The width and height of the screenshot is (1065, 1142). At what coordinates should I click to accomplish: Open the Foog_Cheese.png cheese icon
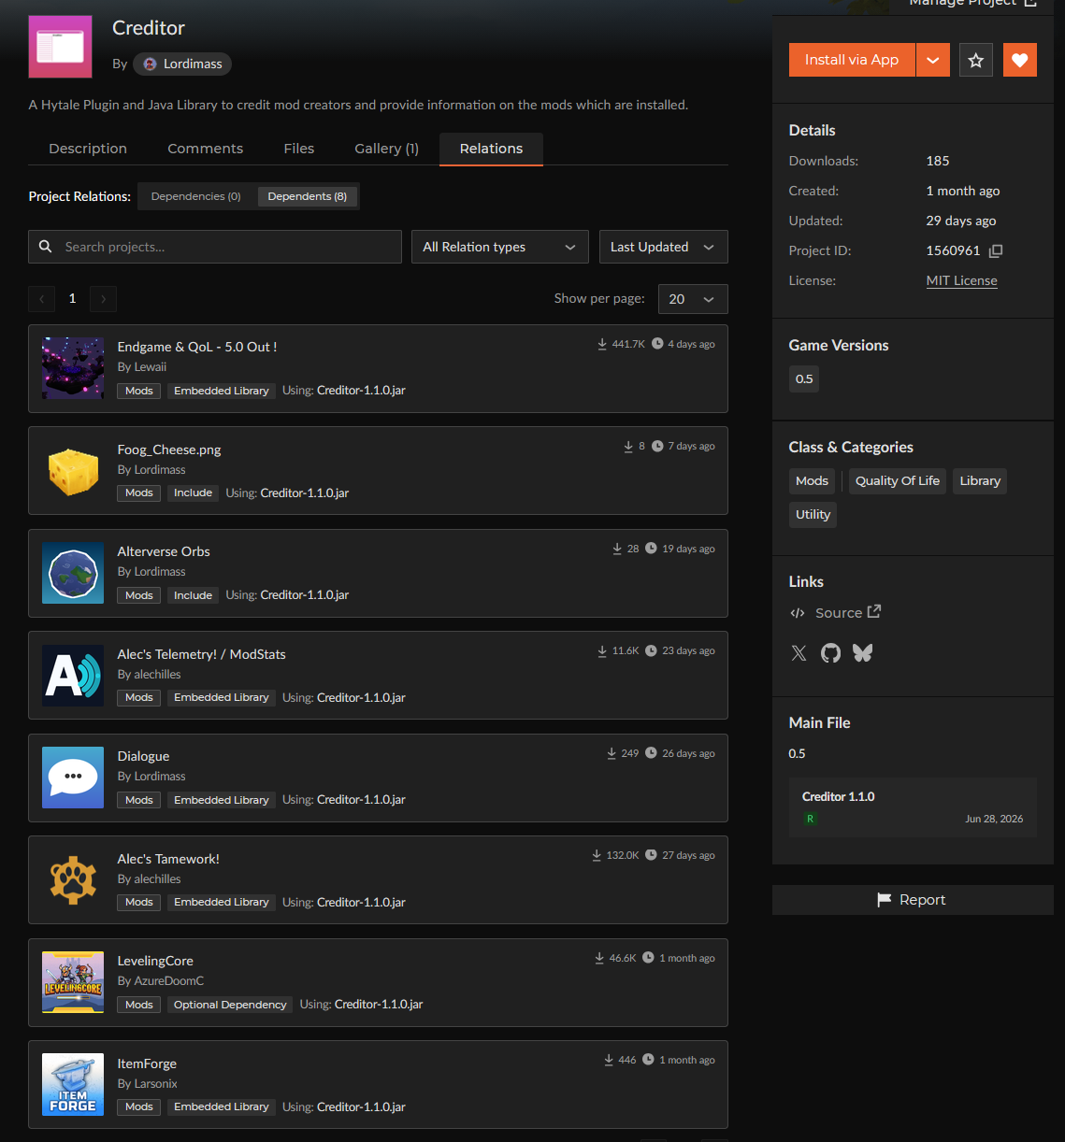click(73, 471)
